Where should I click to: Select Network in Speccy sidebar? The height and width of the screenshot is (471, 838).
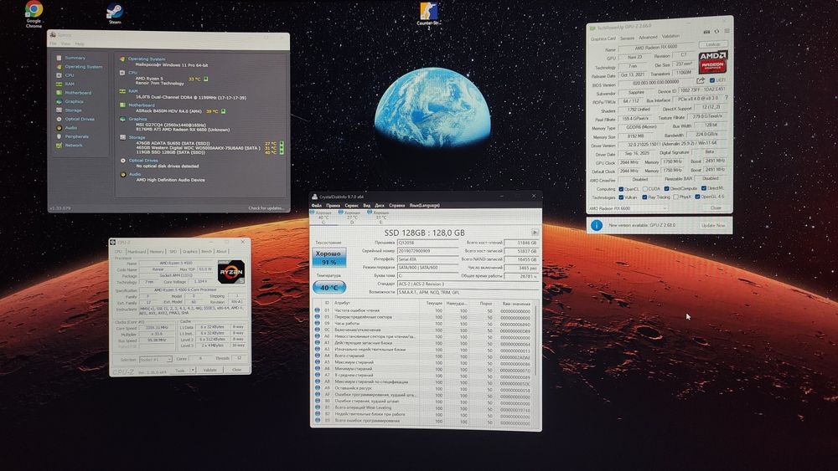coord(74,145)
